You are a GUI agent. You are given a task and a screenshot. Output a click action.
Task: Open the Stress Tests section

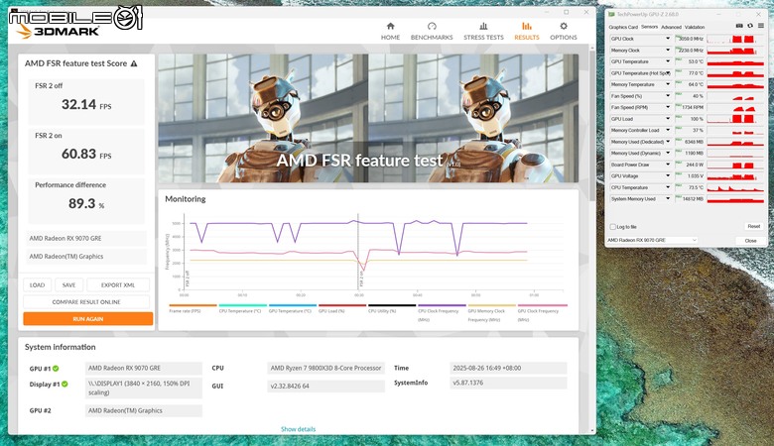coord(483,31)
